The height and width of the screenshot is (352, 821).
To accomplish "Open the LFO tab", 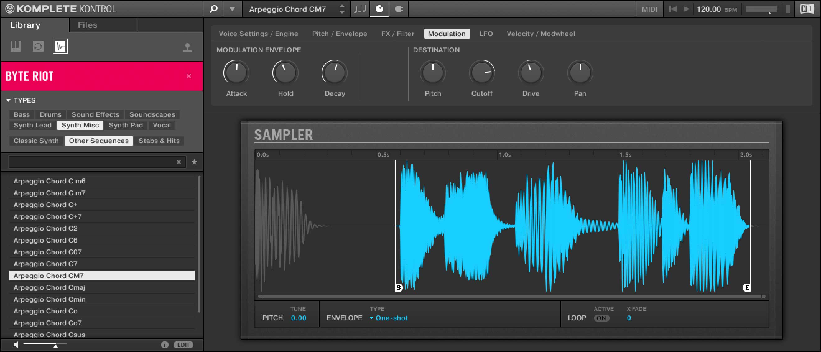I will click(486, 34).
